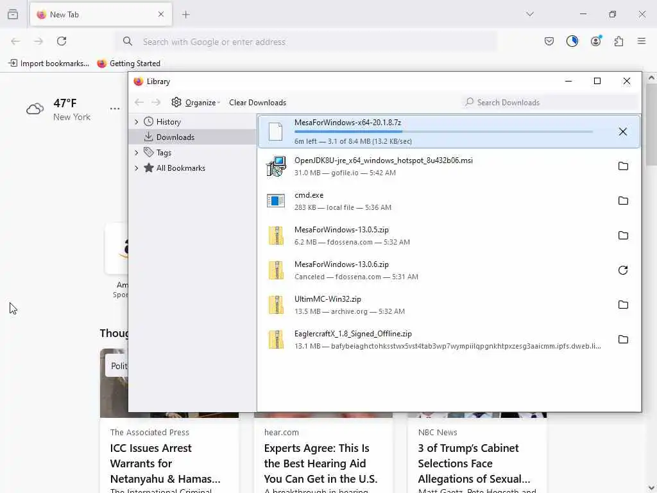
Task: Click Import bookmarks in bookmarks toolbar
Action: (x=49, y=64)
